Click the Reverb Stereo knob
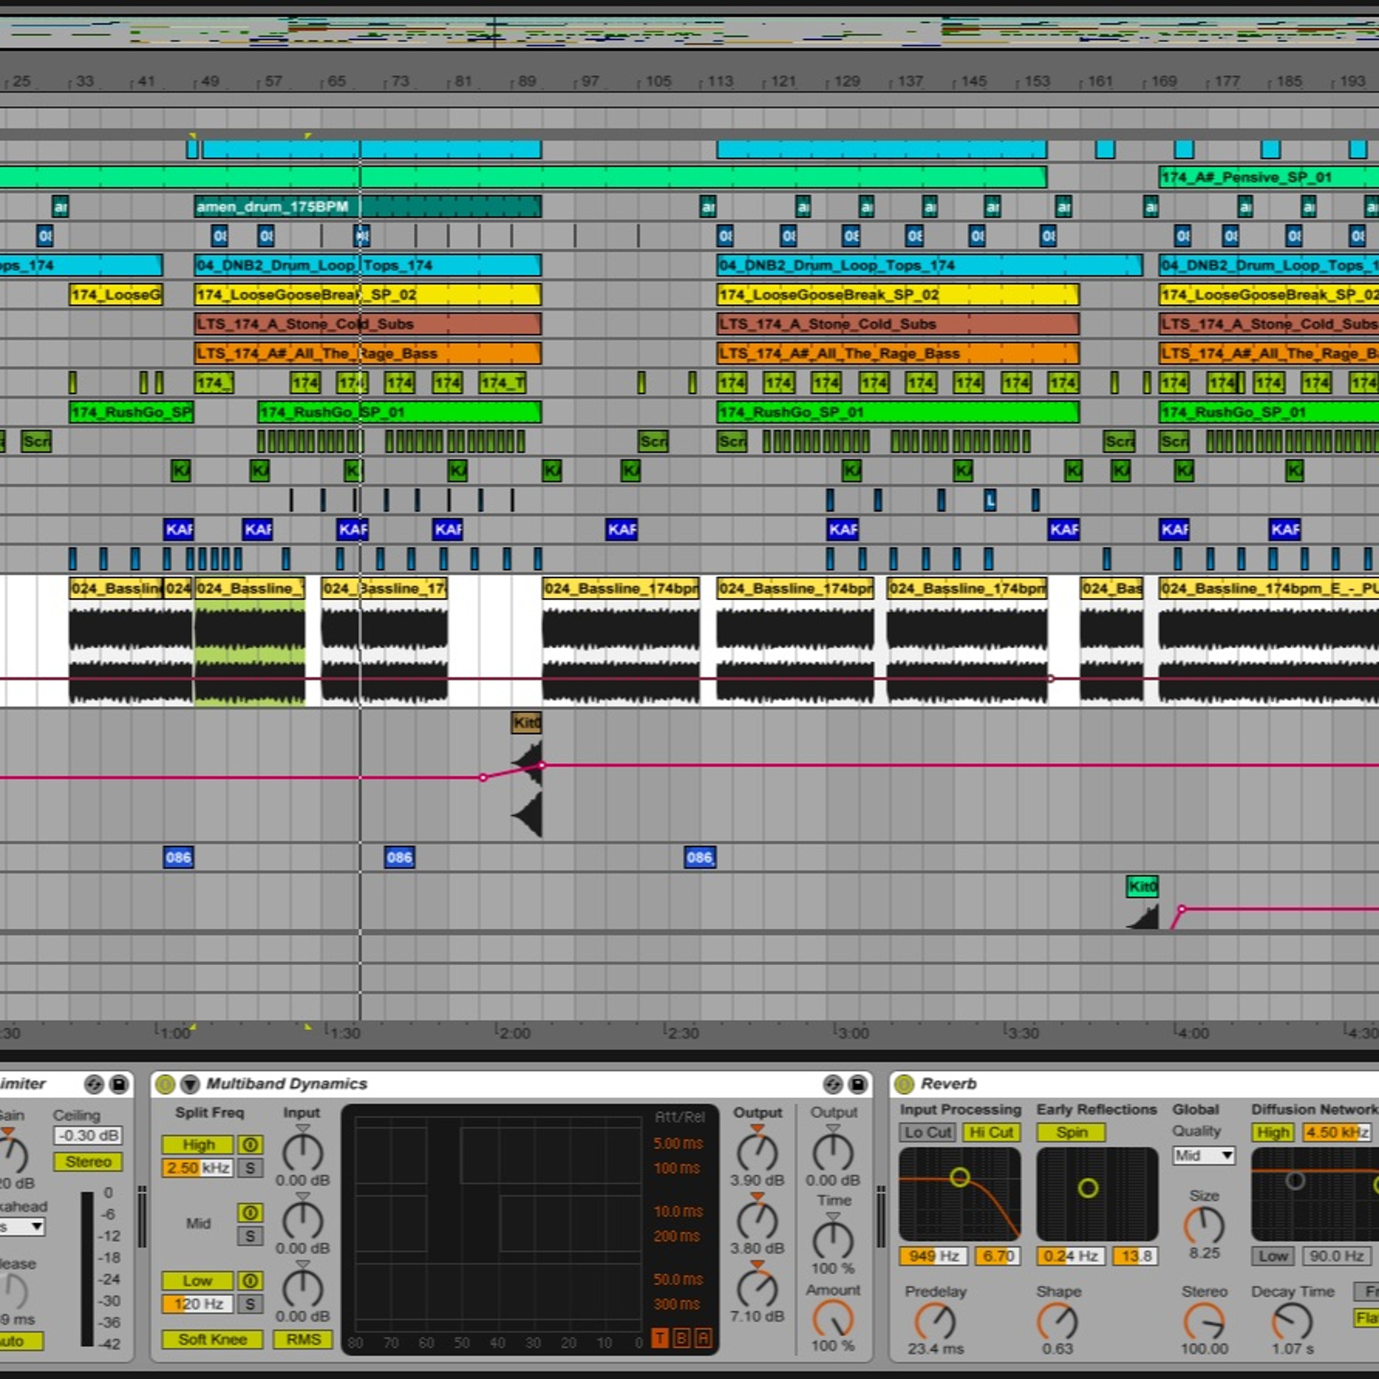This screenshot has height=1379, width=1379. 1204,1322
